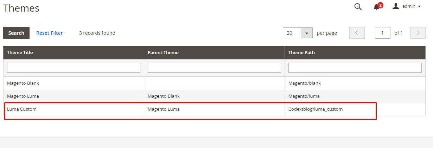Open the Magento Blank theme row
Image resolution: width=433 pixels, height=148 pixels.
click(x=23, y=83)
